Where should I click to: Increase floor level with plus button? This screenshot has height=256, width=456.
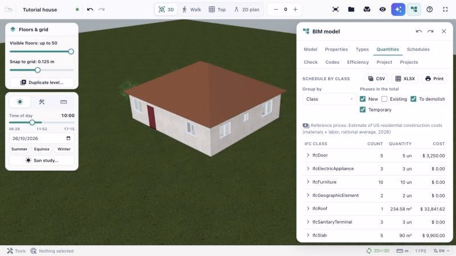295,10
